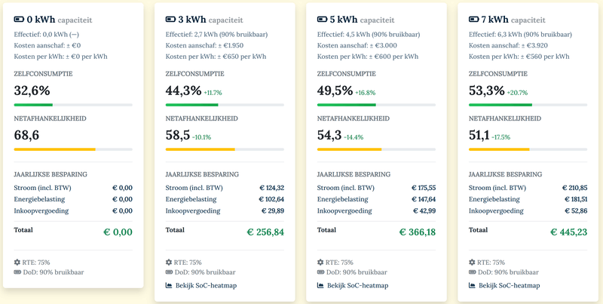Click the battery icon beside 3 kWh heading
This screenshot has height=304, width=603.
(x=170, y=19)
